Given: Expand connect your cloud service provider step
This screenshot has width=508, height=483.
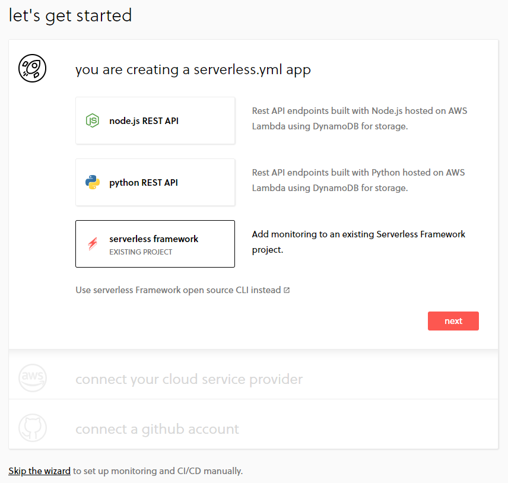Looking at the screenshot, I should pos(189,379).
